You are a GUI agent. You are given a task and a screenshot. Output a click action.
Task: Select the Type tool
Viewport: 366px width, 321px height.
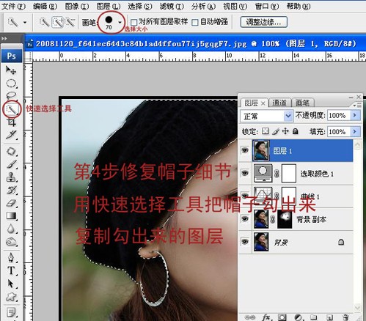point(11,270)
